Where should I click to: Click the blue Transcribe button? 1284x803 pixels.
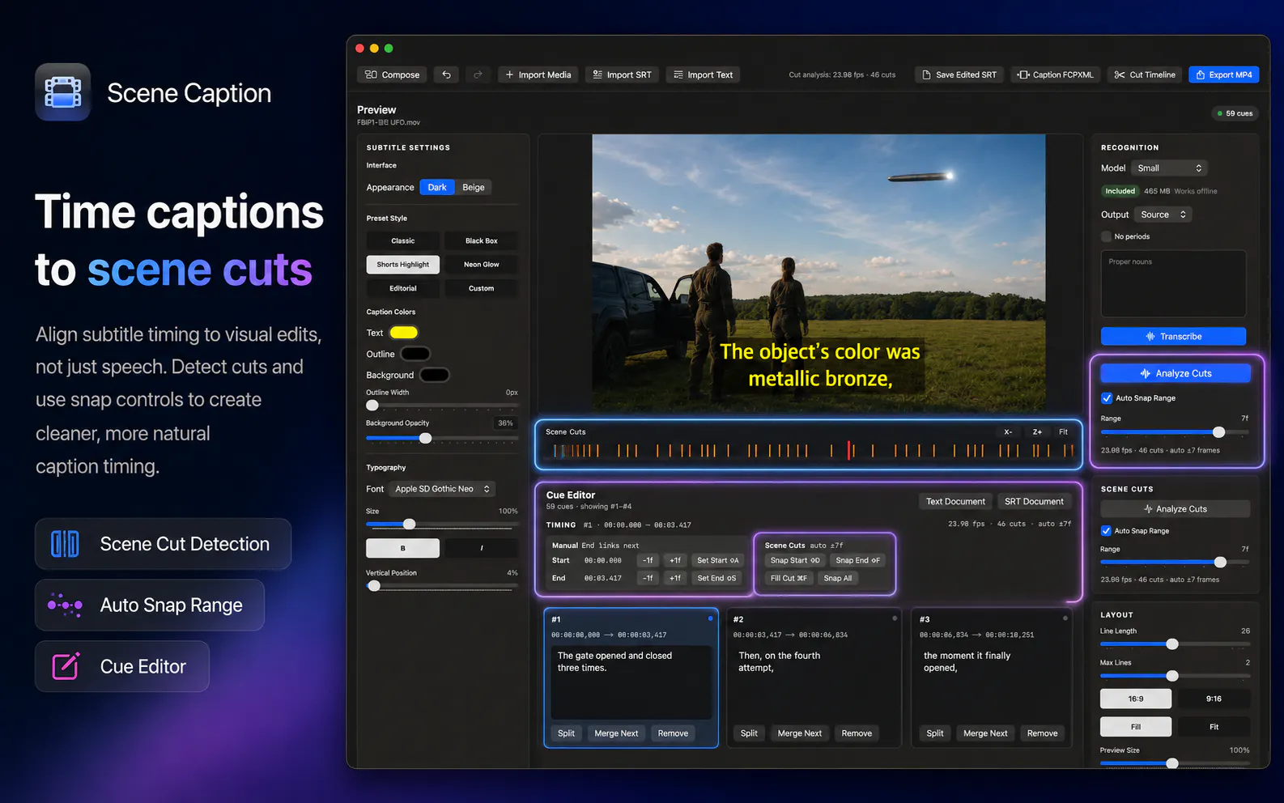click(1173, 337)
